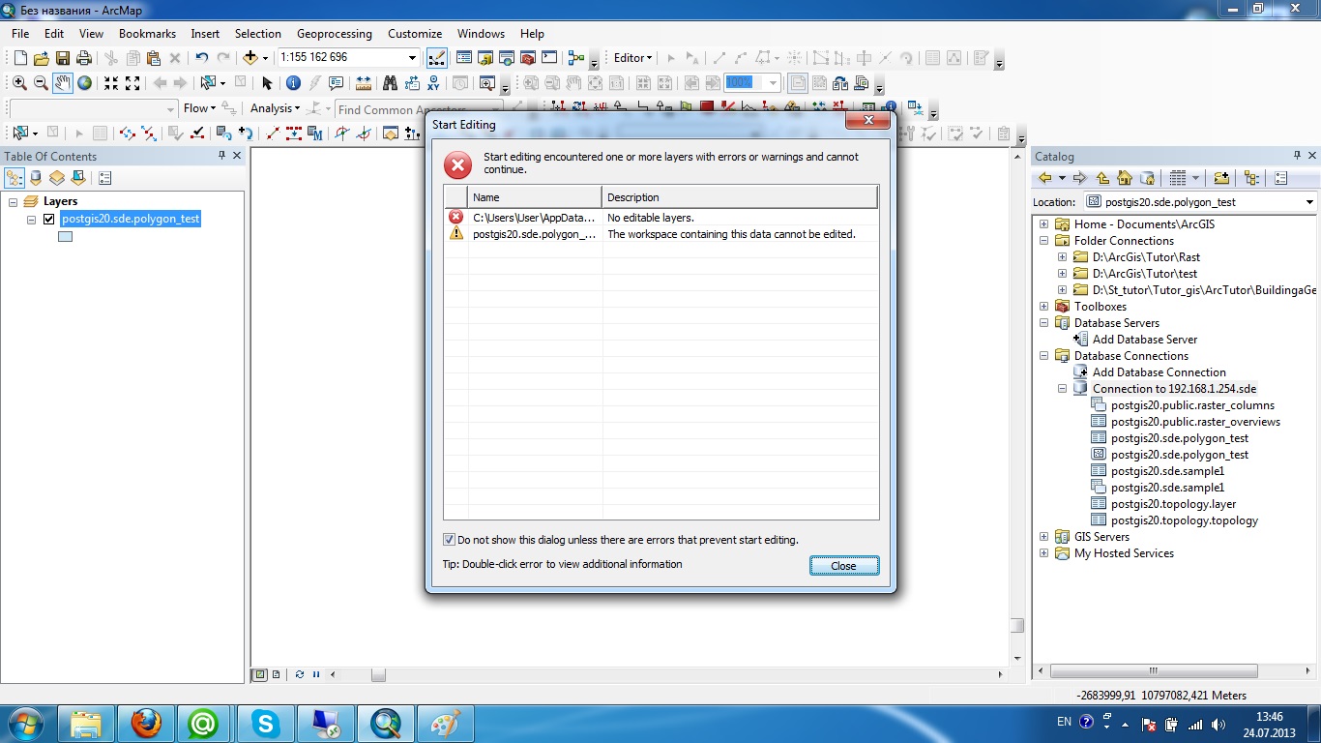Expand Home - Documents\ArcGIS in Catalog
Screen dimensions: 1321x743
point(1043,224)
